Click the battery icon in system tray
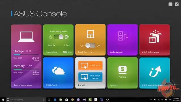This screenshot has width=181, height=102. tap(155, 99)
